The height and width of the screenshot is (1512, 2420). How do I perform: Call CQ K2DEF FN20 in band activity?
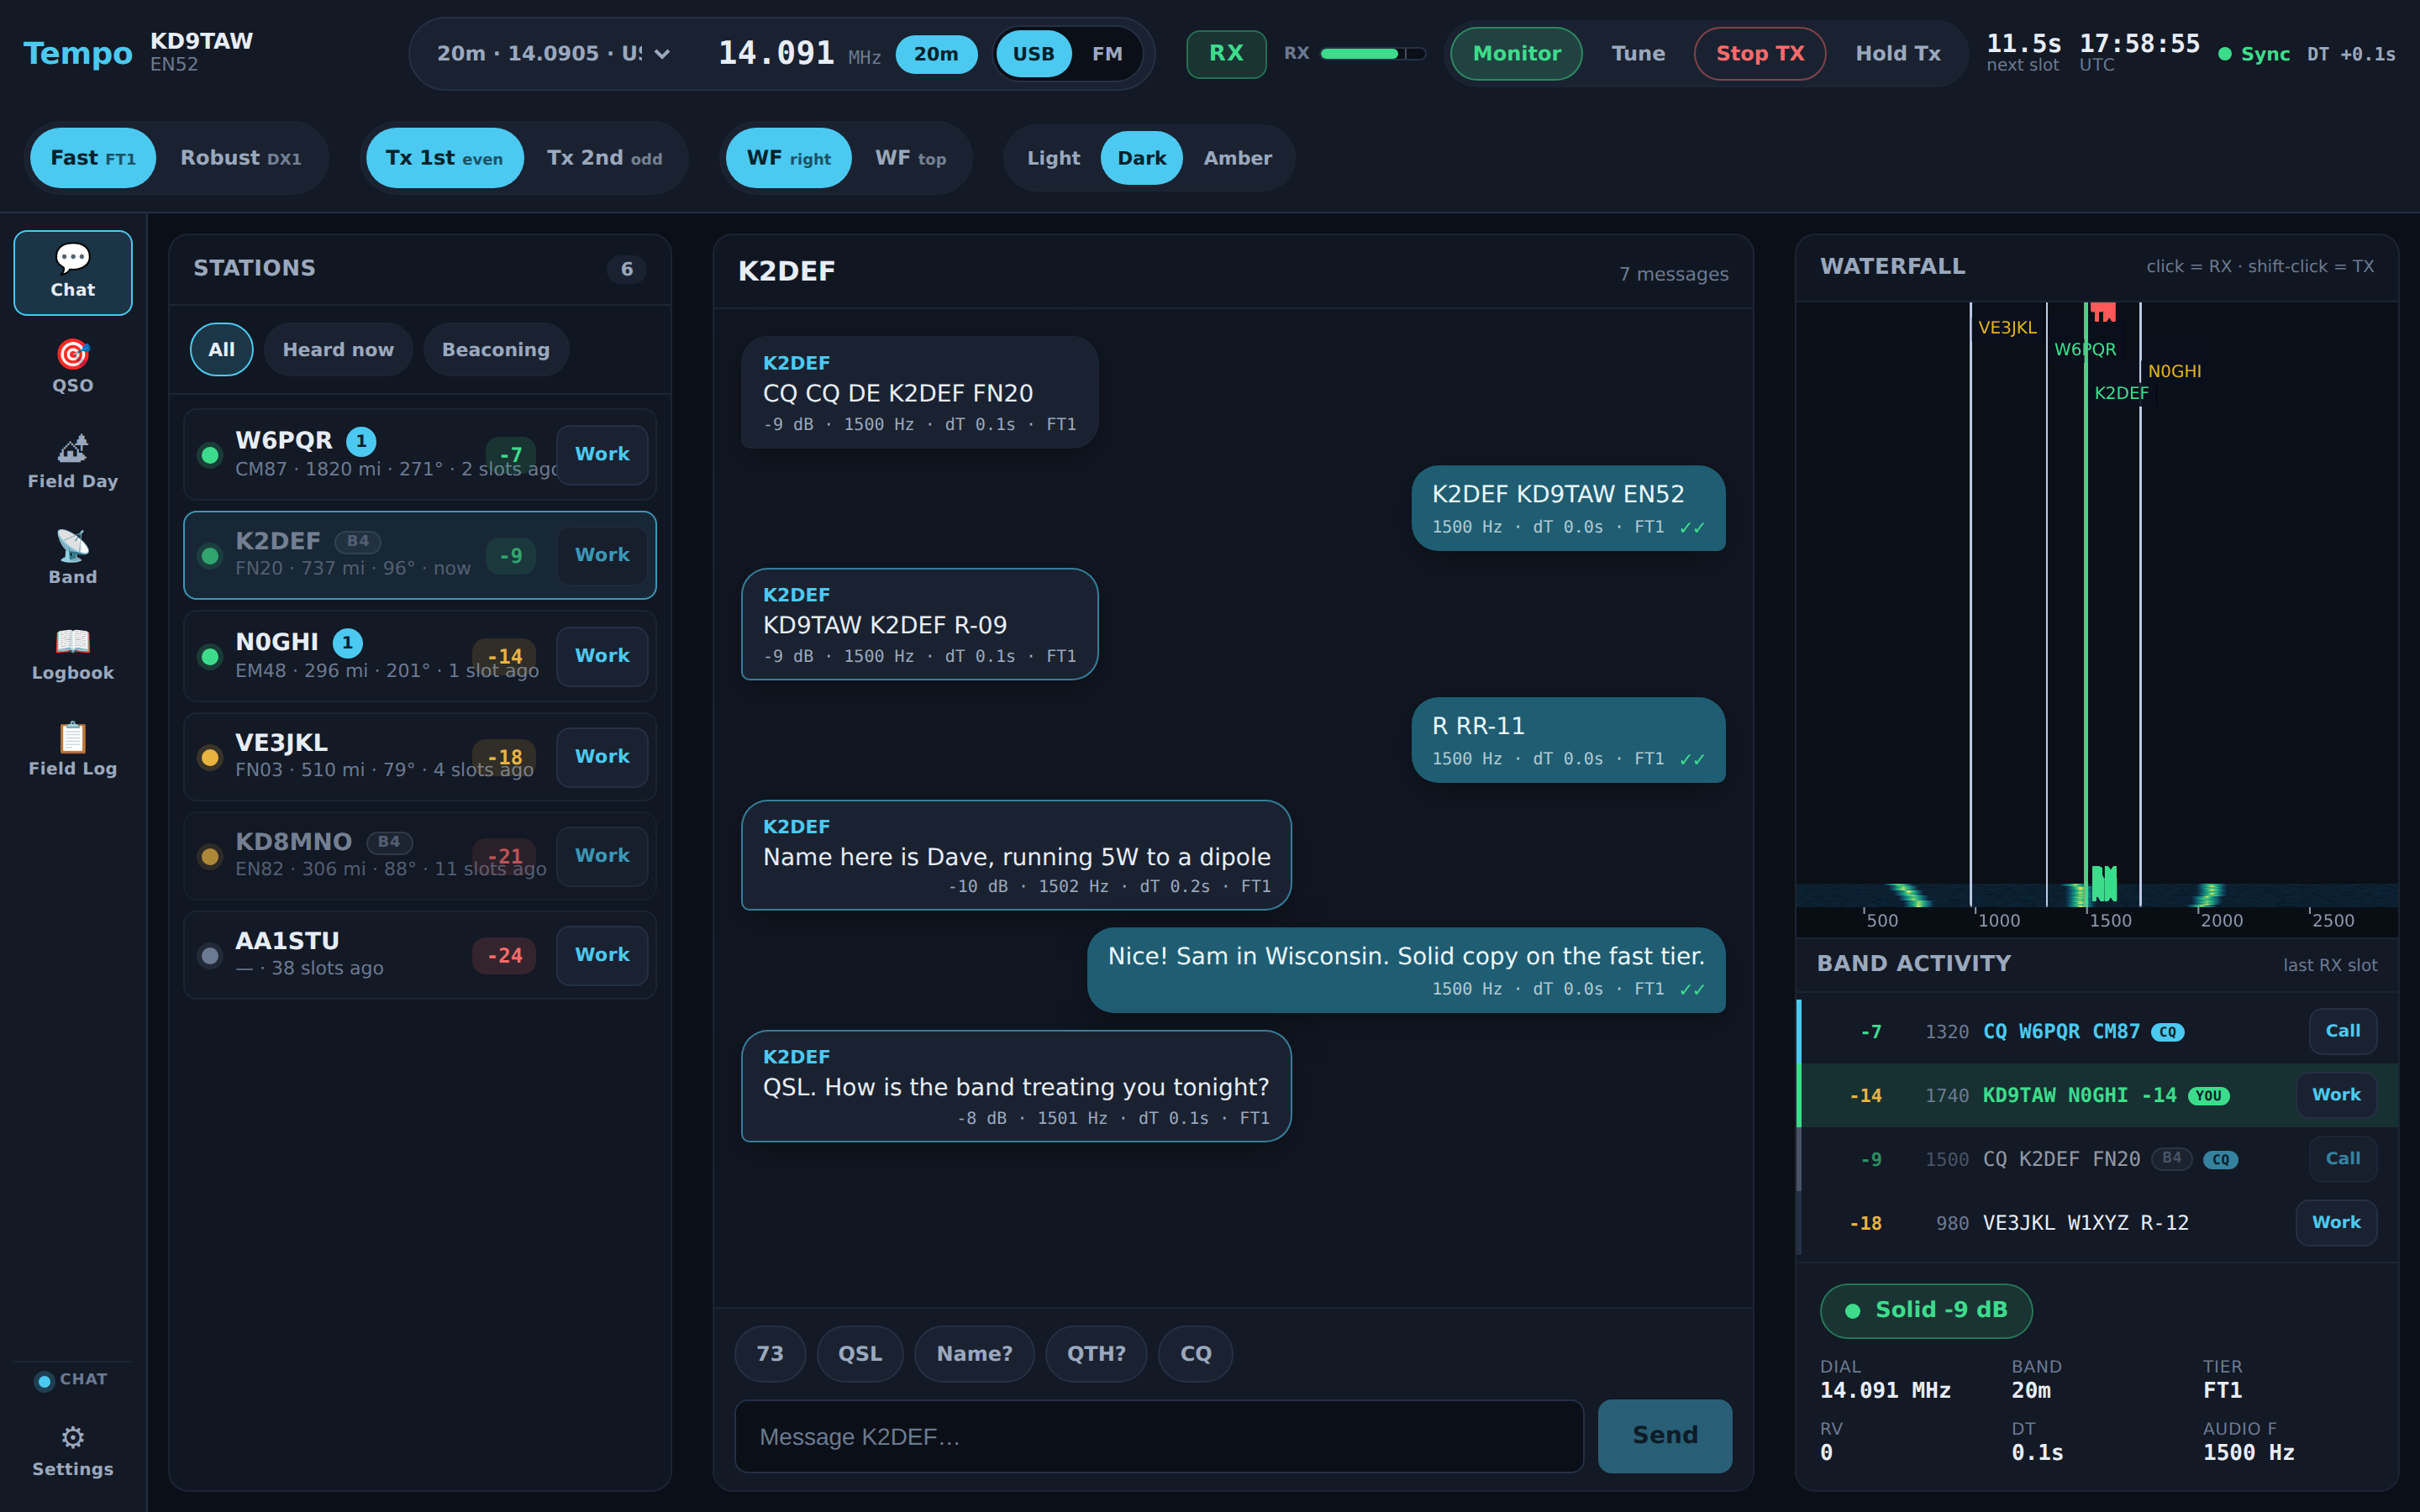2343,1159
